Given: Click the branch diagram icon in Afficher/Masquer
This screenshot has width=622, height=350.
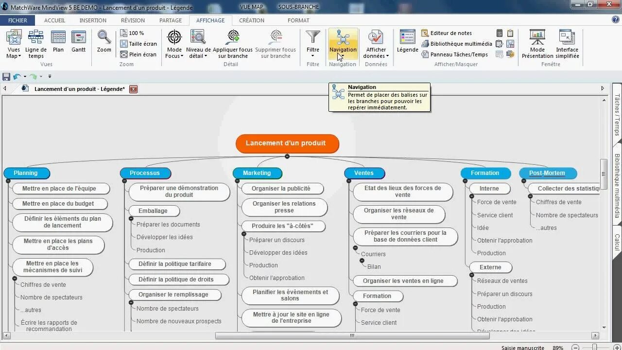Looking at the screenshot, I should 510,44.
